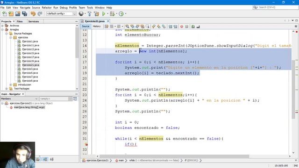Open the browser globe dropdown arrow
Screen dimensions: 299x168
(85, 14)
